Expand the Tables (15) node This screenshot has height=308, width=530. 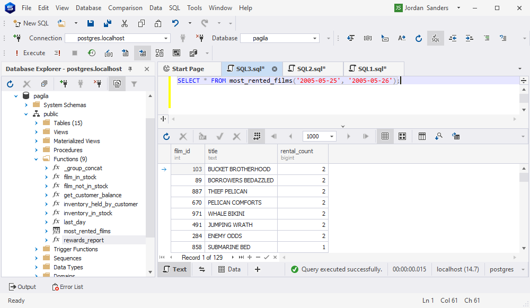coord(37,123)
